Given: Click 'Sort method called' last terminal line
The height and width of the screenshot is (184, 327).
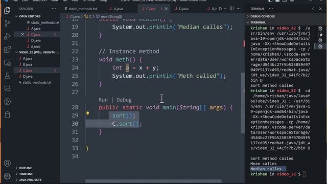Looking at the screenshot, I should click(x=272, y=158).
